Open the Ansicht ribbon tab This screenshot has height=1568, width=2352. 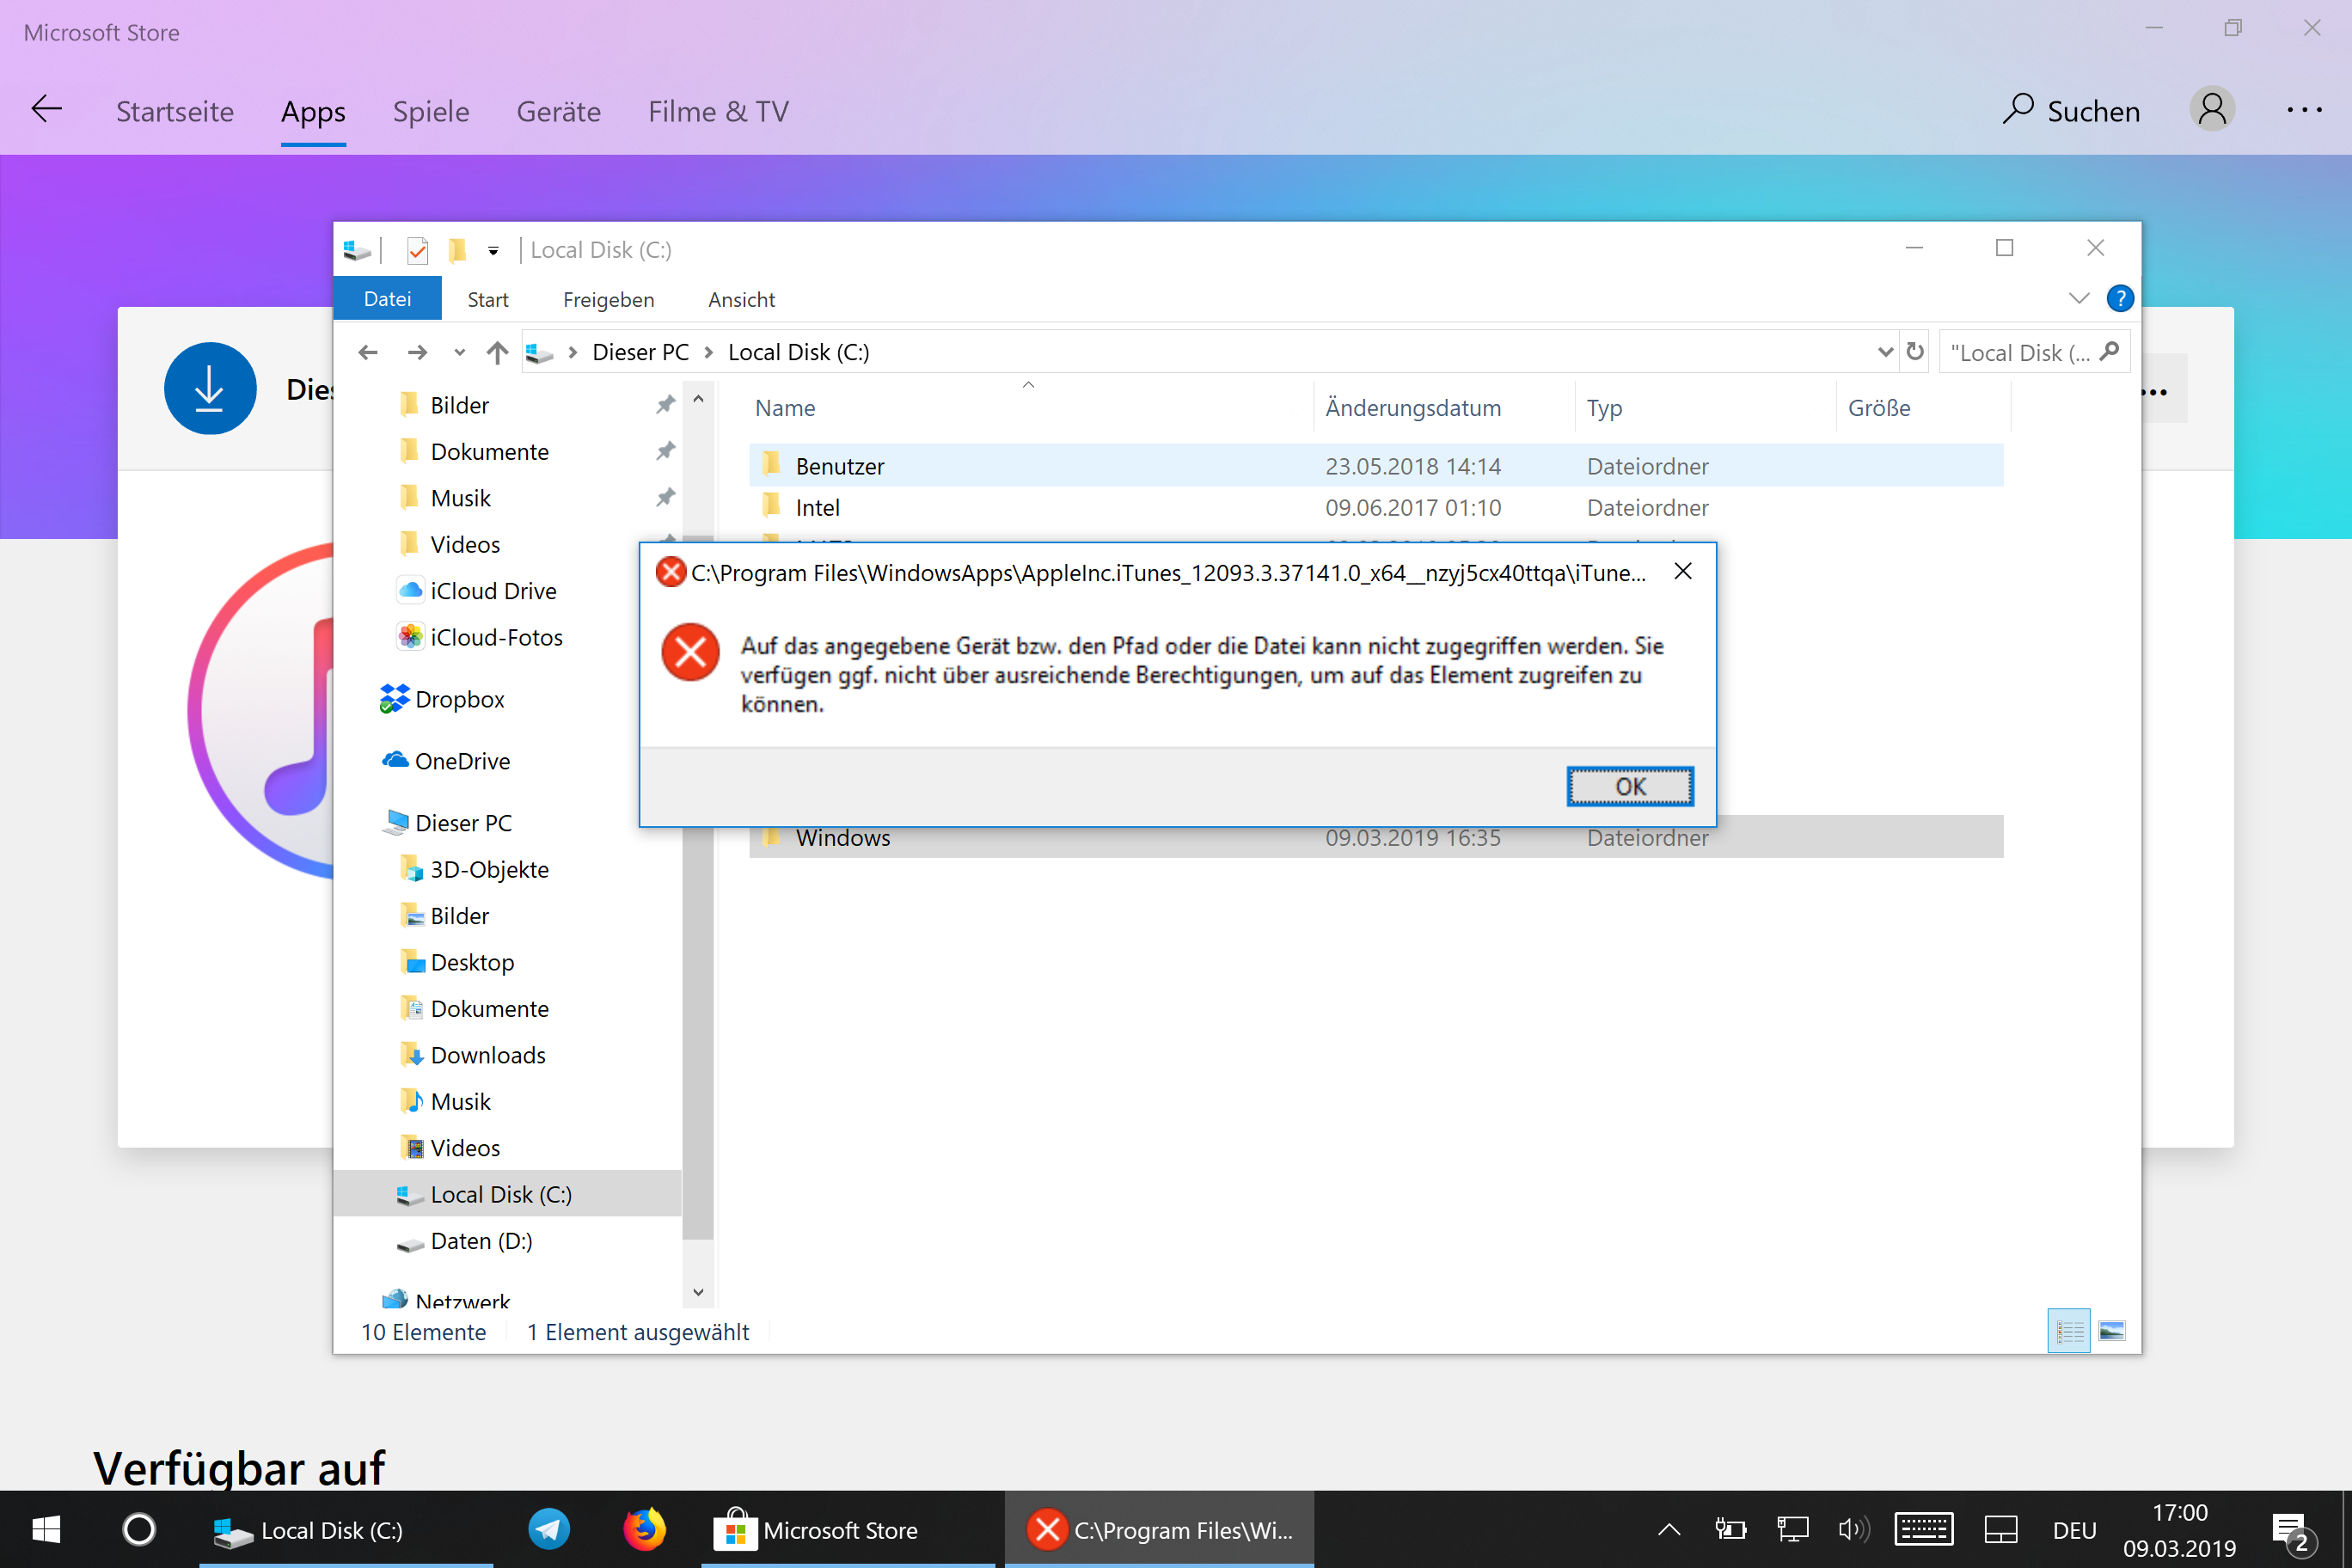tap(741, 299)
